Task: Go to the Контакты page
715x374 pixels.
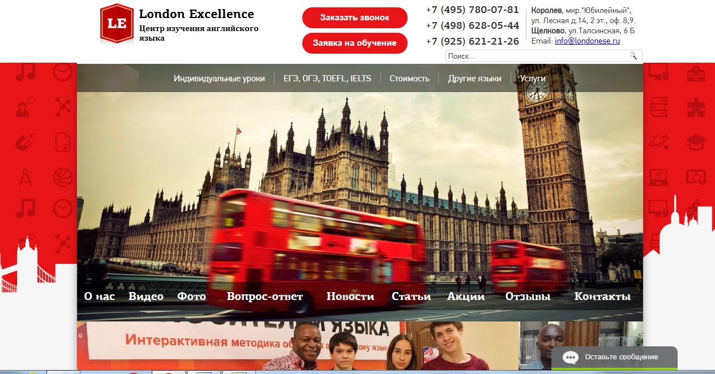Action: (602, 297)
